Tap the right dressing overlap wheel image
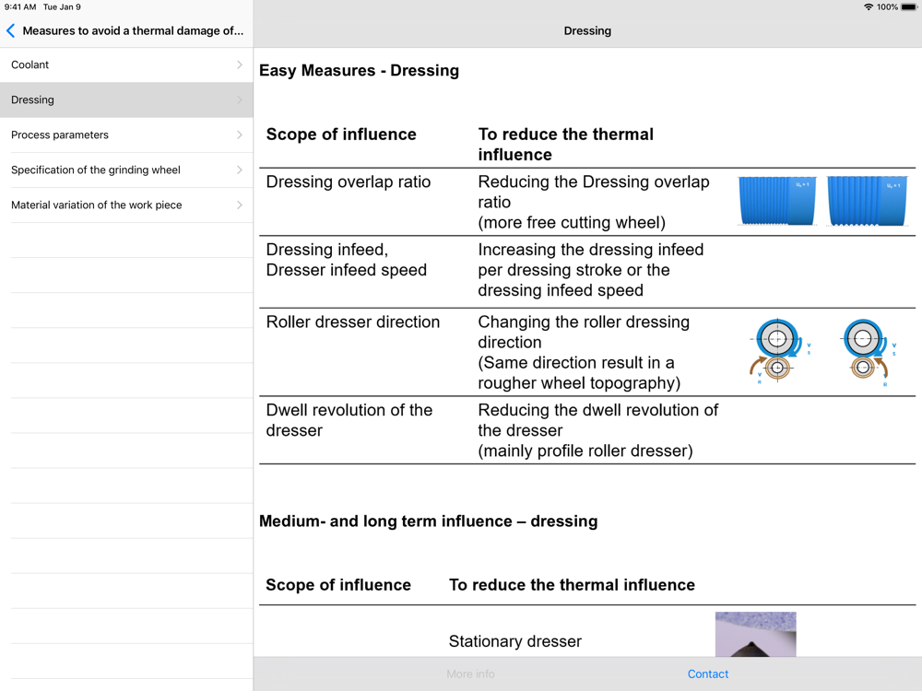The image size is (922, 691). click(x=868, y=201)
